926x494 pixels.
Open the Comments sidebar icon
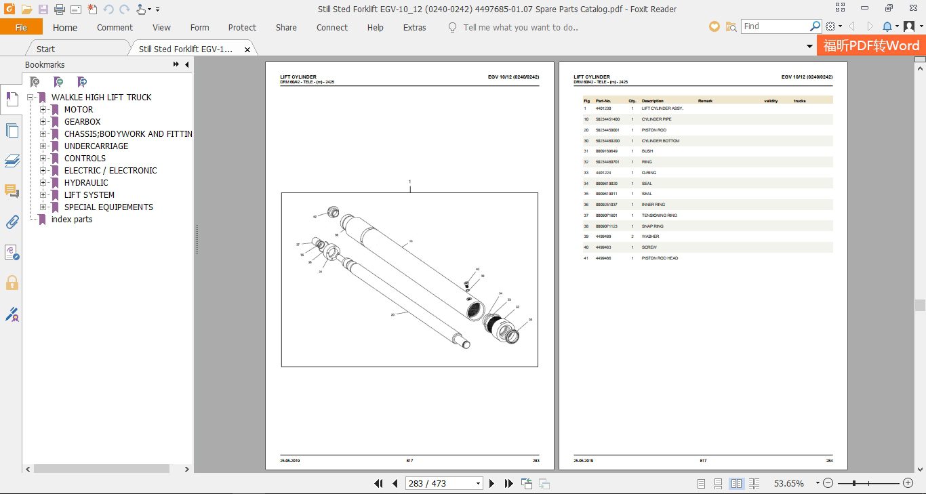[12, 191]
